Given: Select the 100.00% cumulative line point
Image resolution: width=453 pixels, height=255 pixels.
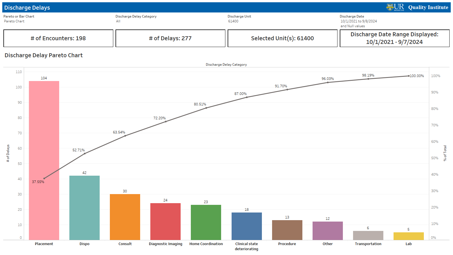Looking at the screenshot, I should tap(409, 76).
